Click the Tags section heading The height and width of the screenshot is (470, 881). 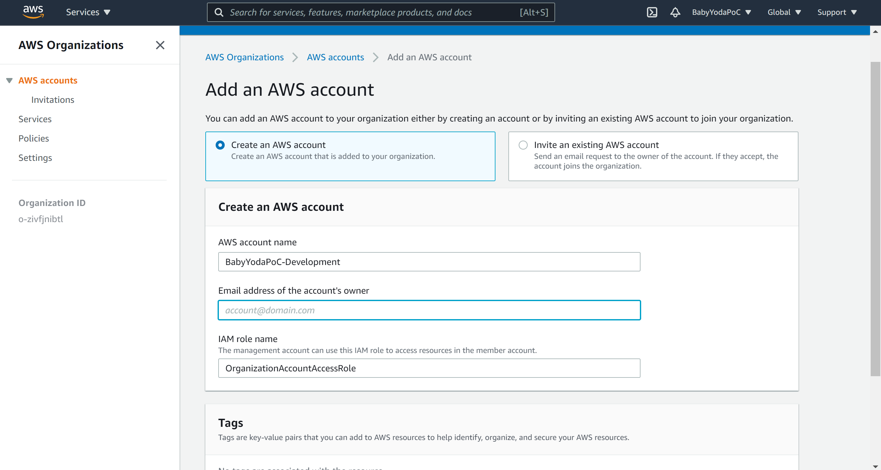230,423
